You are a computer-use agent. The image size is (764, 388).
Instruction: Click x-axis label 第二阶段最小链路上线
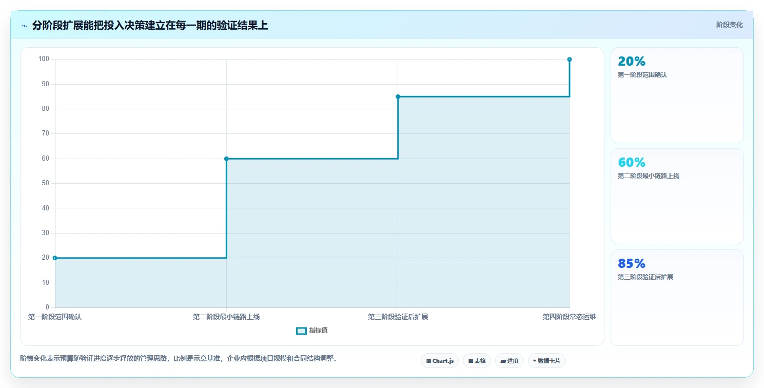pos(226,317)
